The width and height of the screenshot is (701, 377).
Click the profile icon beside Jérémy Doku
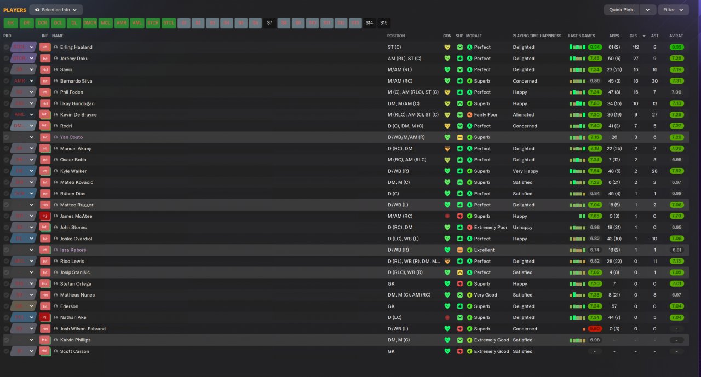(56, 59)
